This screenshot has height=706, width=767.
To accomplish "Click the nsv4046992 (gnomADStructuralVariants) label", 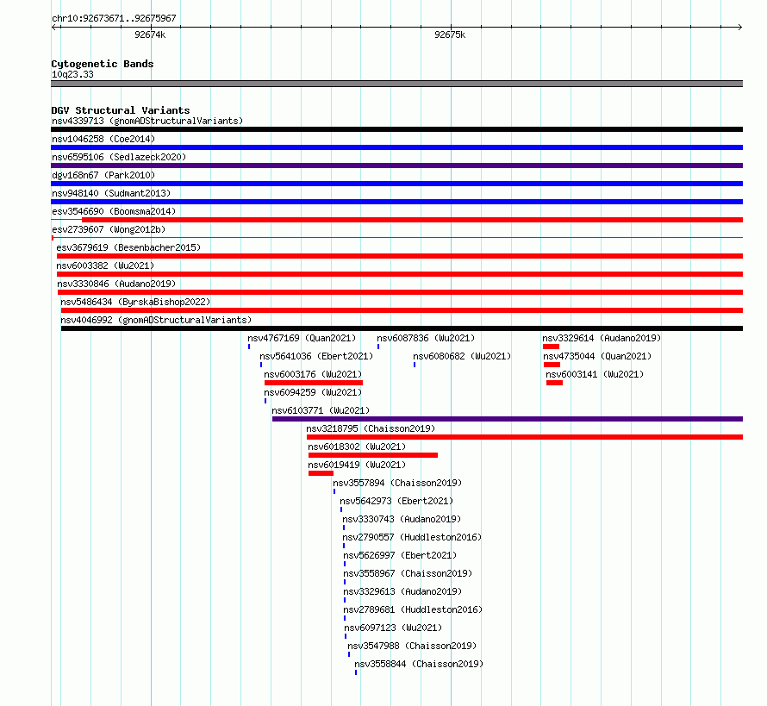I will click(156, 320).
